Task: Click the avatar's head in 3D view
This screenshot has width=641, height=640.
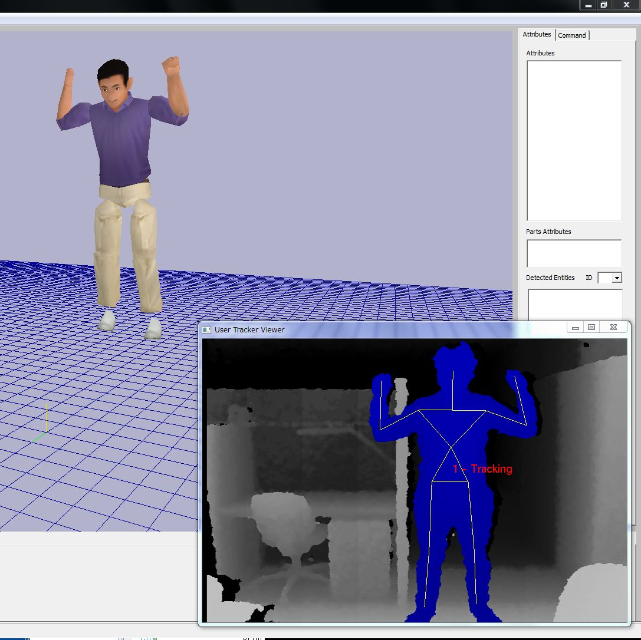Action: [x=113, y=81]
